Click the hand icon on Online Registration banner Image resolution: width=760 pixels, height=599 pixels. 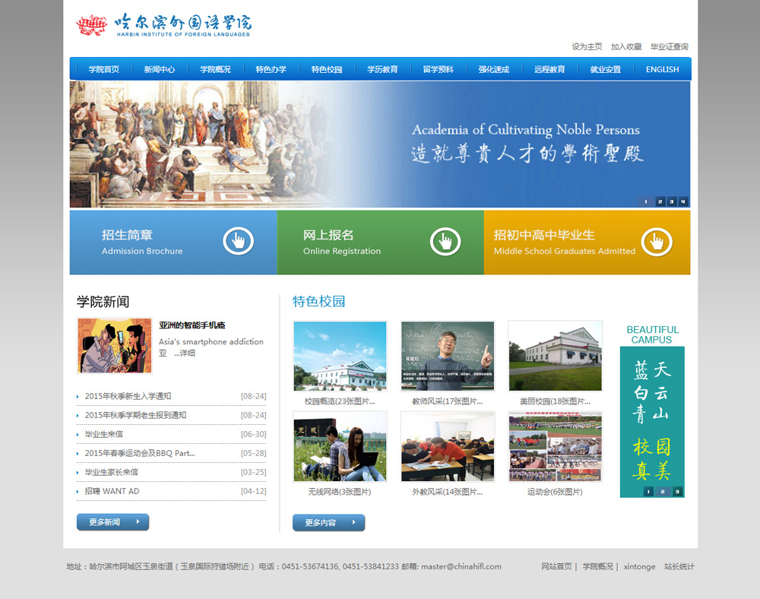pyautogui.click(x=445, y=241)
